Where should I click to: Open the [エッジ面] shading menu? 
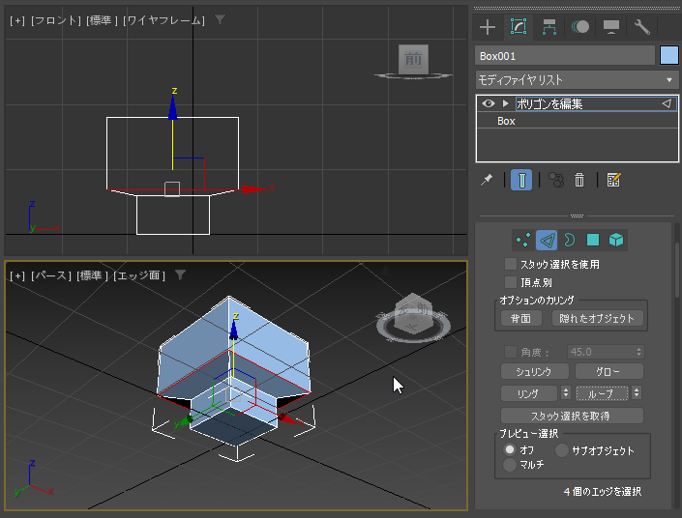(x=139, y=275)
